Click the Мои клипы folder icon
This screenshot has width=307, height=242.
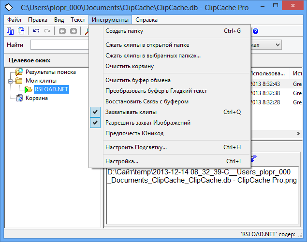19,81
